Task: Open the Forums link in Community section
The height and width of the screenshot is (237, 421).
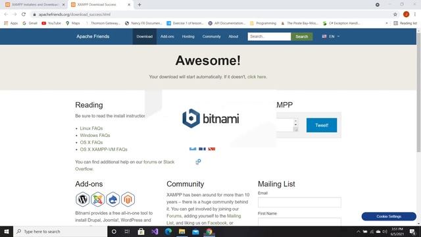Action: click(174, 216)
